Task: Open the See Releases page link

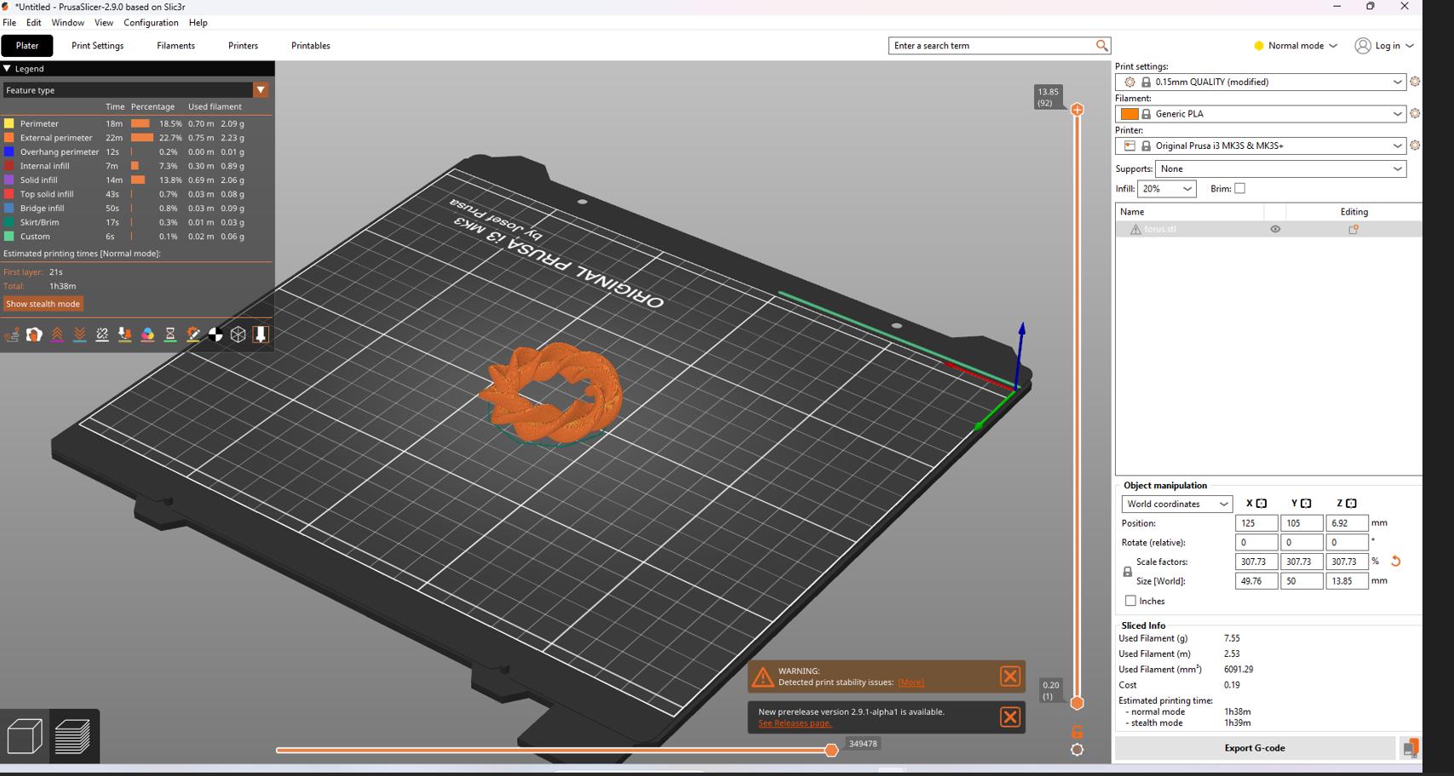Action: pyautogui.click(x=795, y=723)
